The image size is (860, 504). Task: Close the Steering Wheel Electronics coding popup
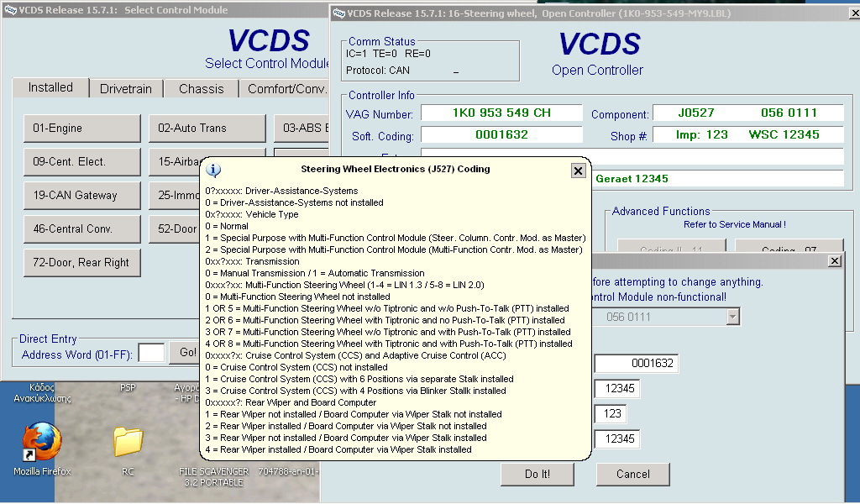coord(578,171)
